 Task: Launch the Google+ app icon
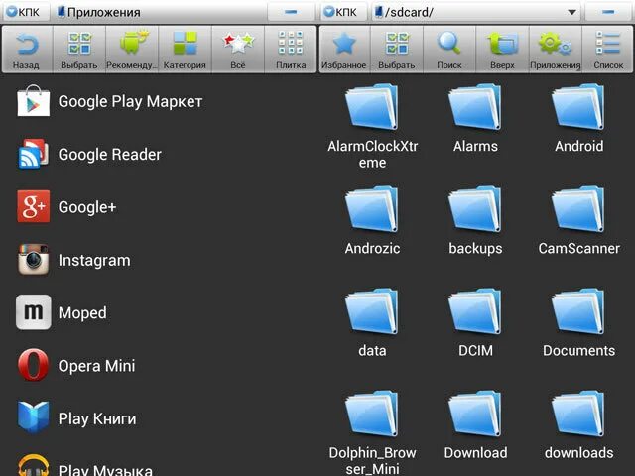coord(33,206)
